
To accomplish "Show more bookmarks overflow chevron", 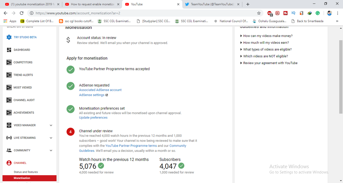I will [x=337, y=21].
